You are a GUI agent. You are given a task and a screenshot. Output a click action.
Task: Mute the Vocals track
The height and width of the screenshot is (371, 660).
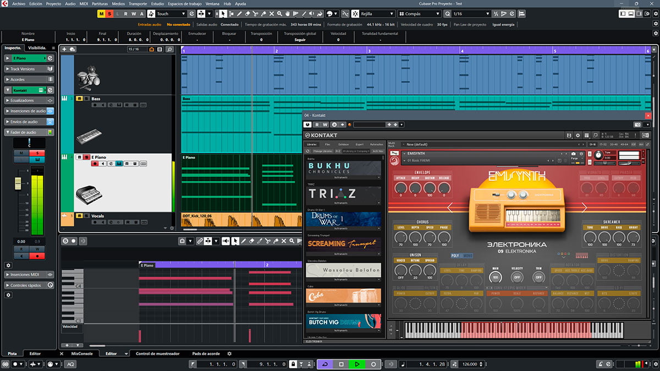[79, 216]
